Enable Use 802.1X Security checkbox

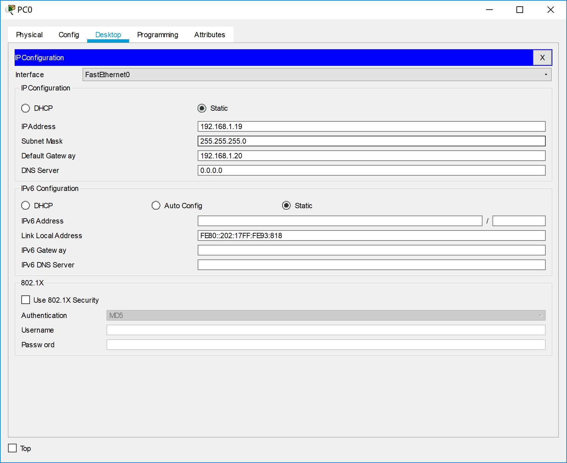[x=26, y=300]
